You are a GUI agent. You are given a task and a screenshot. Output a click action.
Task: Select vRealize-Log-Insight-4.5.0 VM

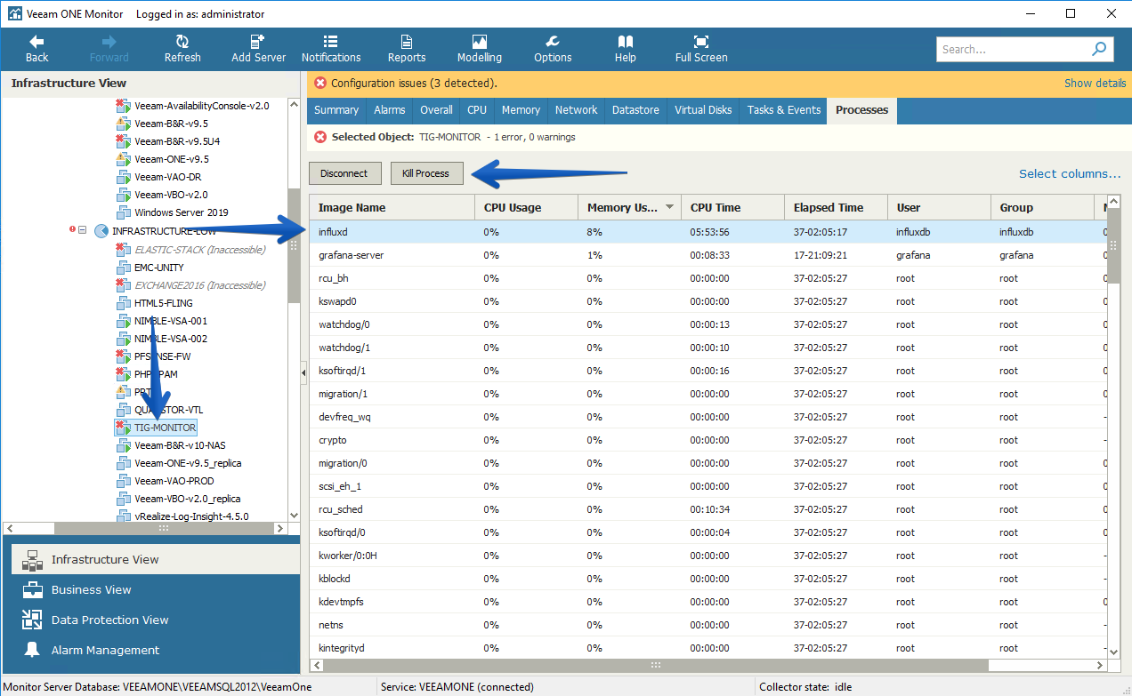coord(191,516)
